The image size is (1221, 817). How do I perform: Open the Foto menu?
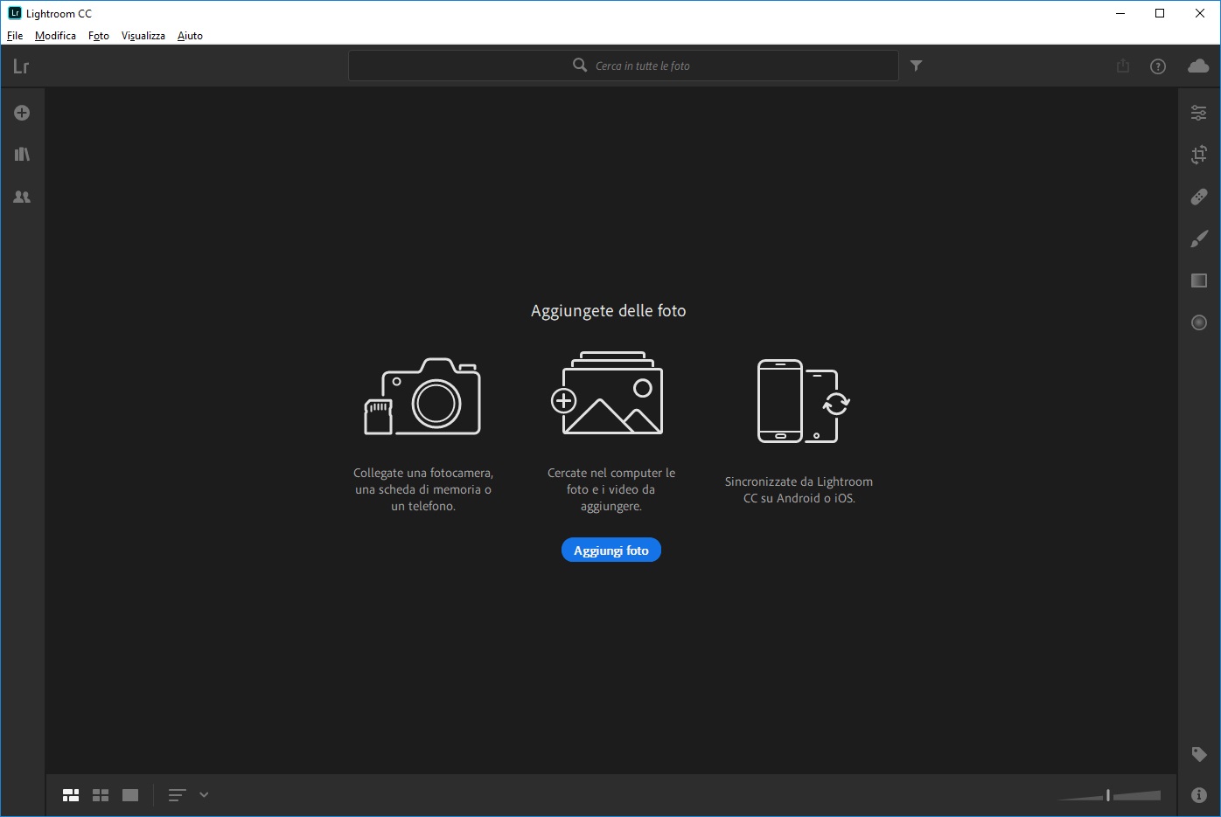[99, 36]
